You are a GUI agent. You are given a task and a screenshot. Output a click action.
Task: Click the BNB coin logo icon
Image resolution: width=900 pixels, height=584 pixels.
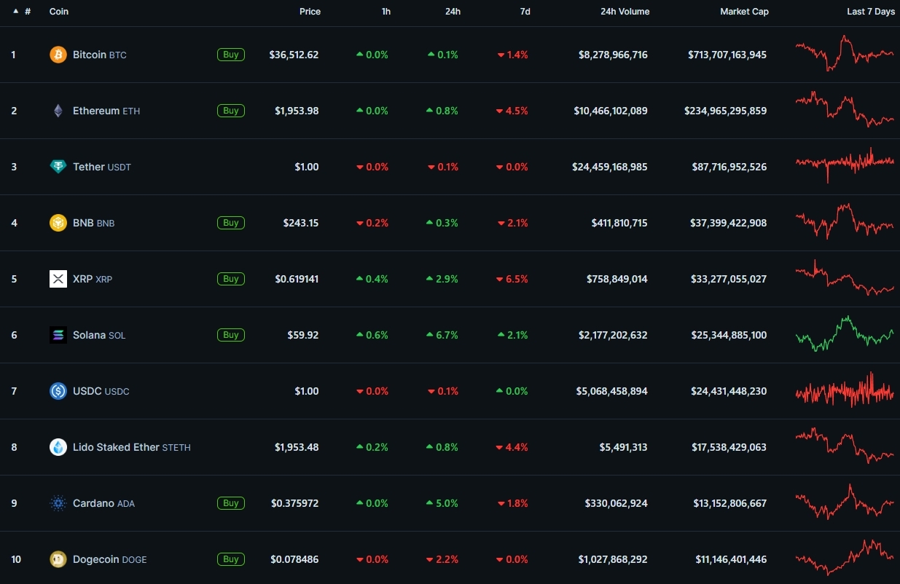point(58,223)
